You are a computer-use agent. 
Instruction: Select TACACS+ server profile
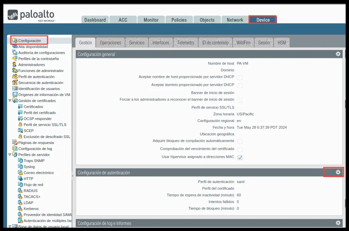click(x=32, y=197)
